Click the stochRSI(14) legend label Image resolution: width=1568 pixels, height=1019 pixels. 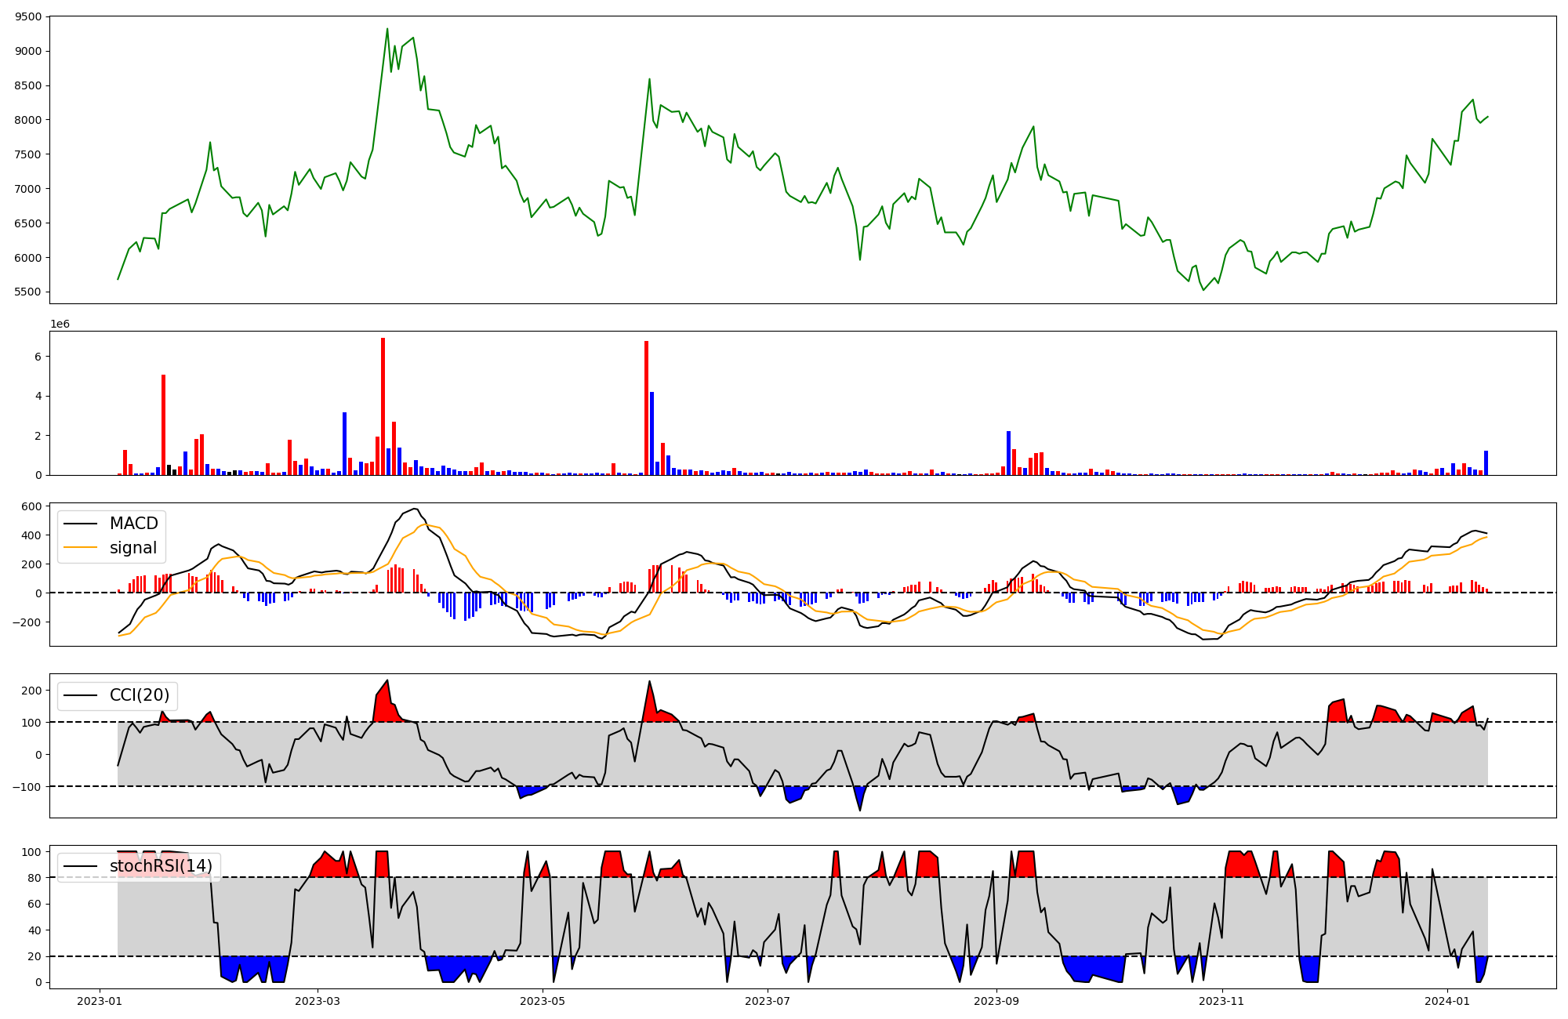[161, 866]
